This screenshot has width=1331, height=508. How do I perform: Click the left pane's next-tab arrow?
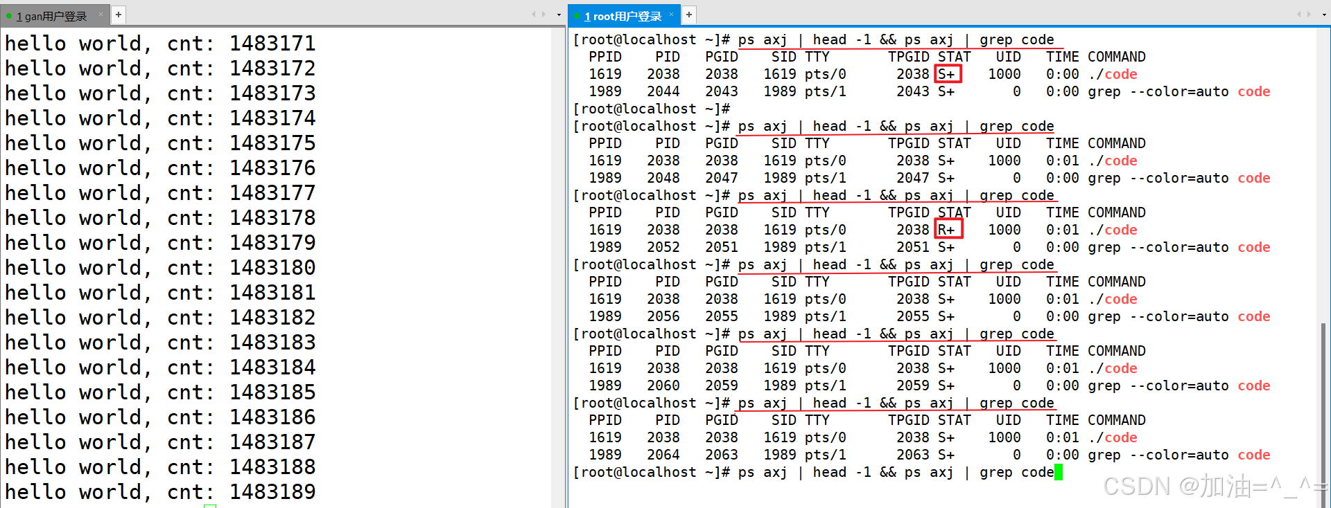(x=543, y=14)
